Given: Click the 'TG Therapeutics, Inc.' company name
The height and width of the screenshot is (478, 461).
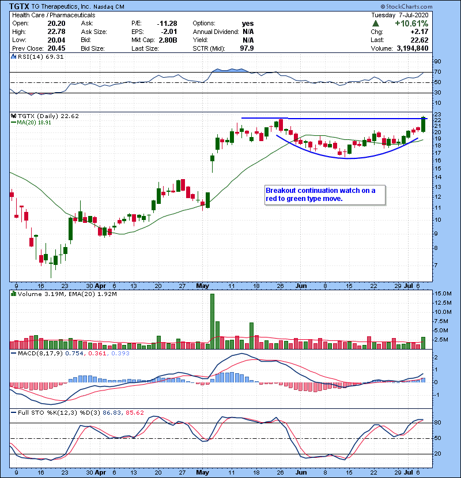Looking at the screenshot, I should coord(61,7).
